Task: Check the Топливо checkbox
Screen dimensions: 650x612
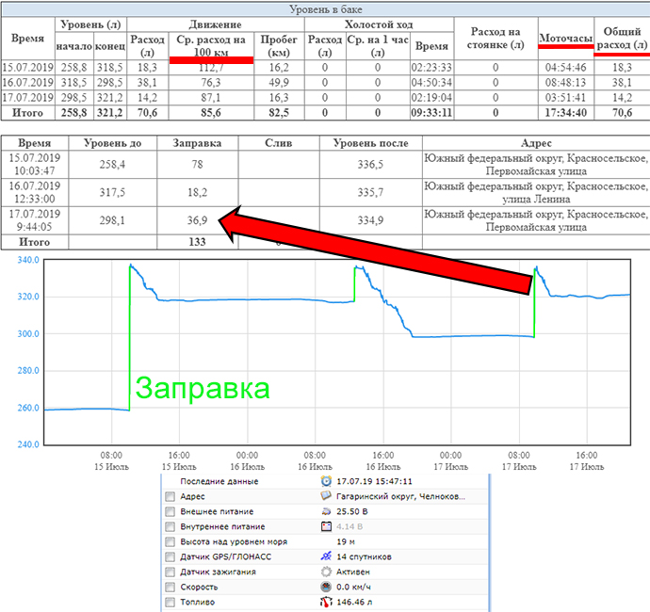Action: [170, 602]
